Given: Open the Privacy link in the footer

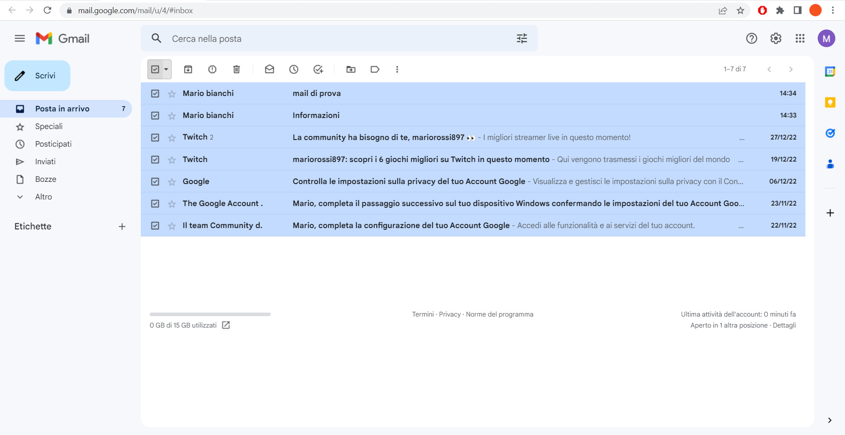Looking at the screenshot, I should pos(449,314).
